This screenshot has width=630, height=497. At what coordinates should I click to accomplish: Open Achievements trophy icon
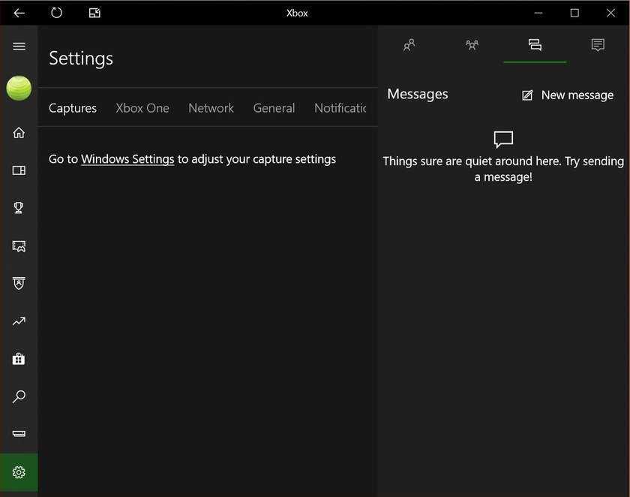click(x=19, y=208)
